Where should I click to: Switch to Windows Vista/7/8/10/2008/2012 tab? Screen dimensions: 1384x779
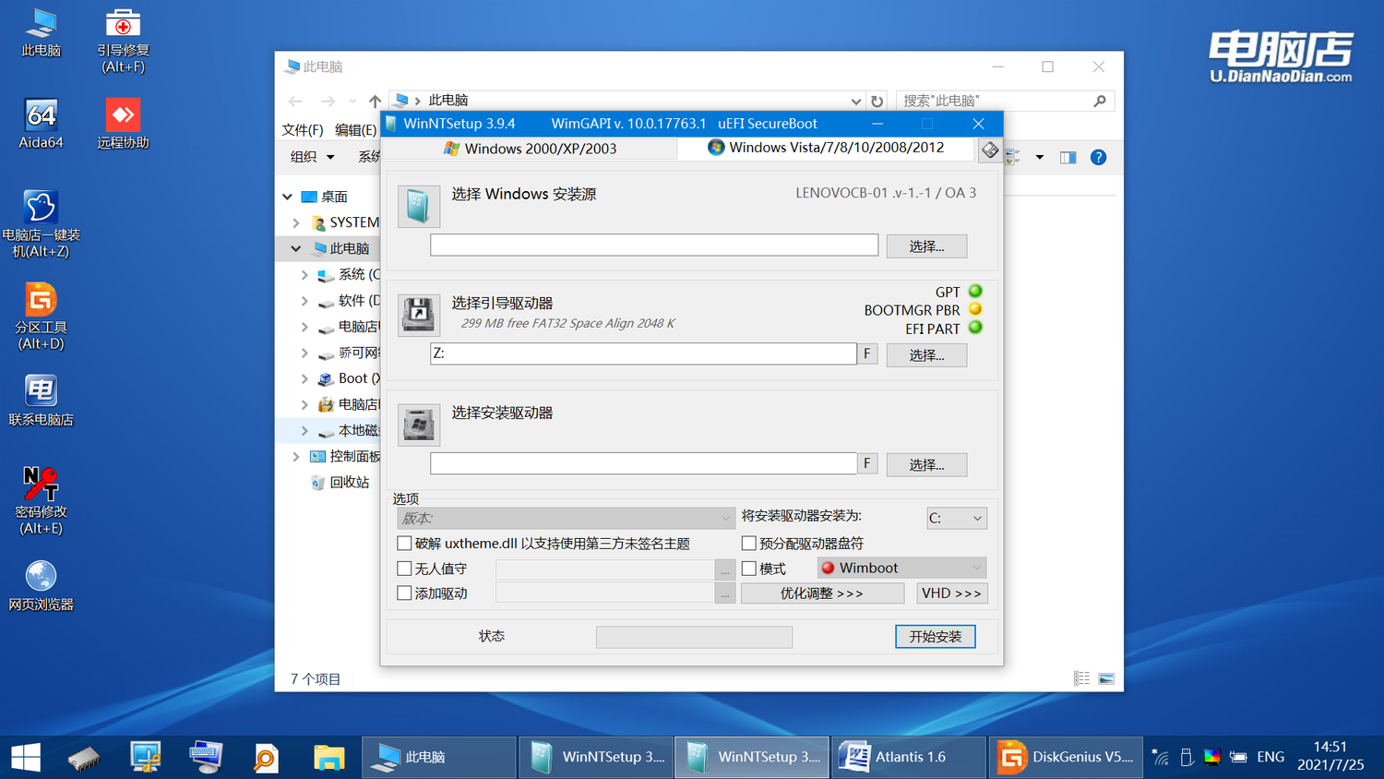(x=826, y=148)
